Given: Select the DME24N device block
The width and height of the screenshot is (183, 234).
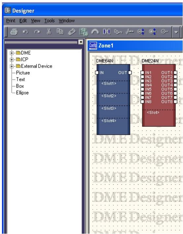Looking at the screenshot, I should point(159,95).
